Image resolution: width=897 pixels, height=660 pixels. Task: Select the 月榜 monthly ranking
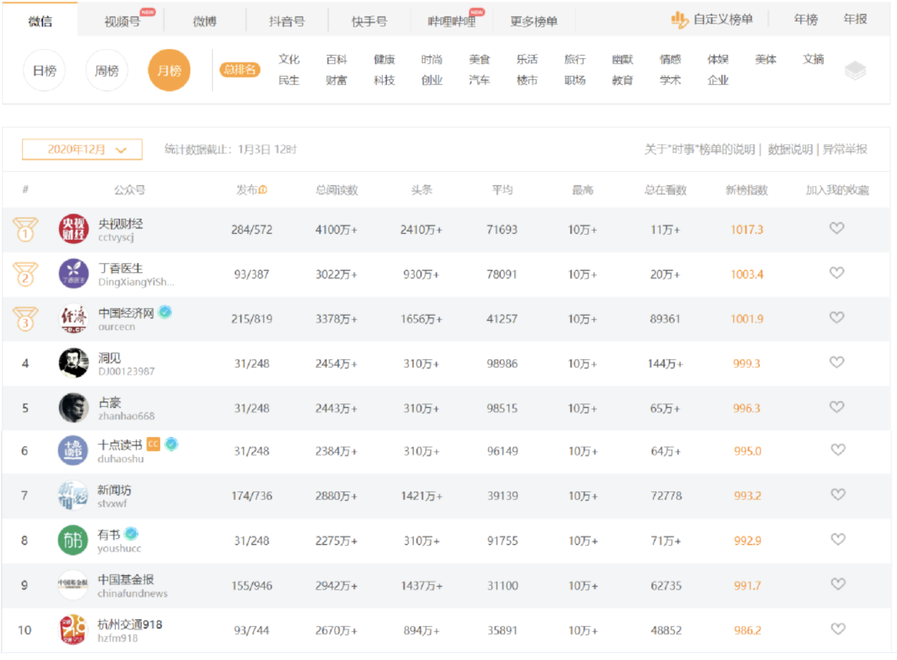(x=169, y=70)
